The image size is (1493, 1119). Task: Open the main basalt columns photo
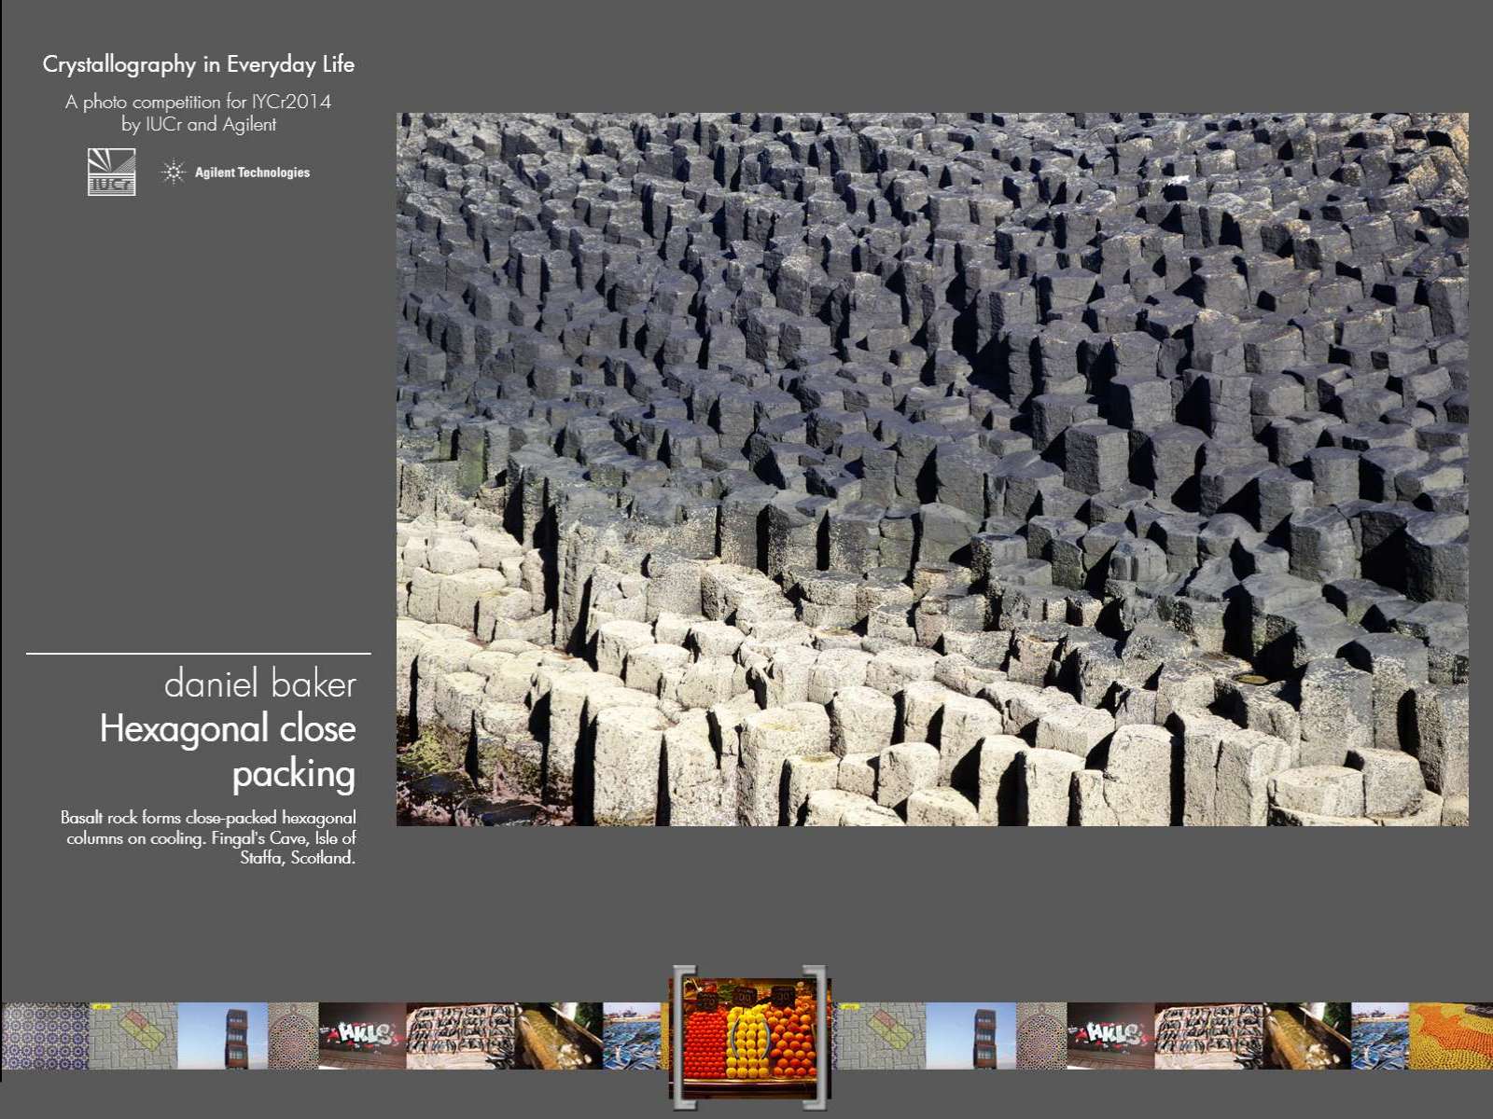click(x=932, y=469)
